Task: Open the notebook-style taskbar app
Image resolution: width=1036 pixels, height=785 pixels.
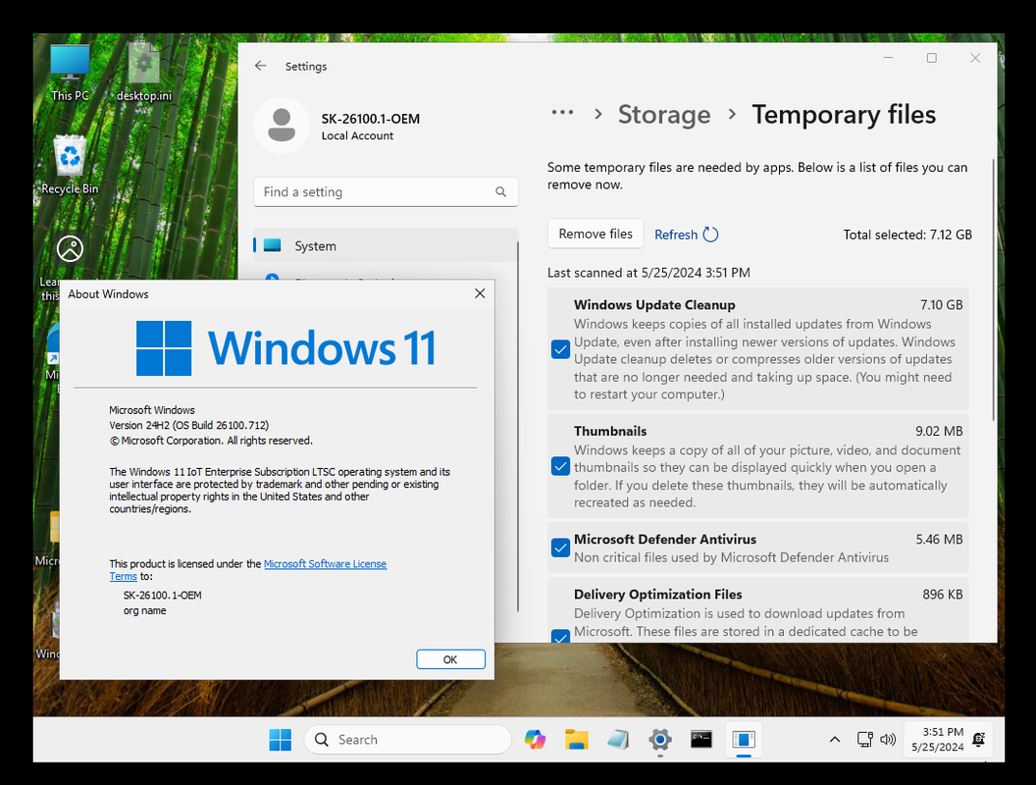Action: coord(618,740)
